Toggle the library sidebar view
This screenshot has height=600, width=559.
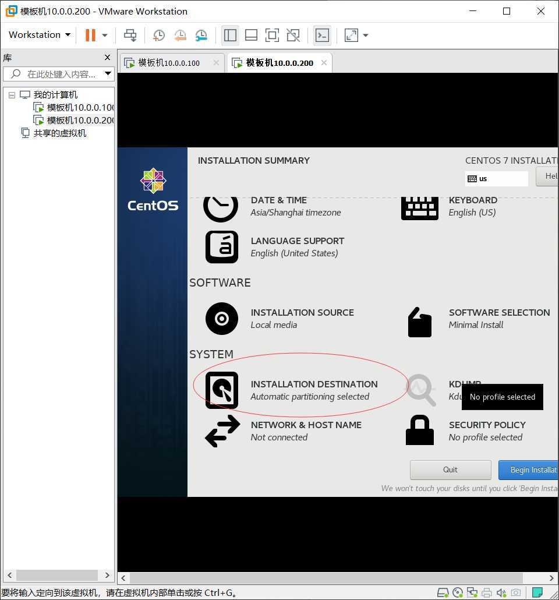(x=230, y=35)
